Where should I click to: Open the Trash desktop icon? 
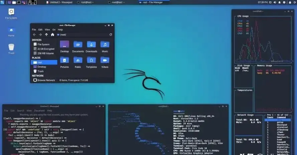11,49
